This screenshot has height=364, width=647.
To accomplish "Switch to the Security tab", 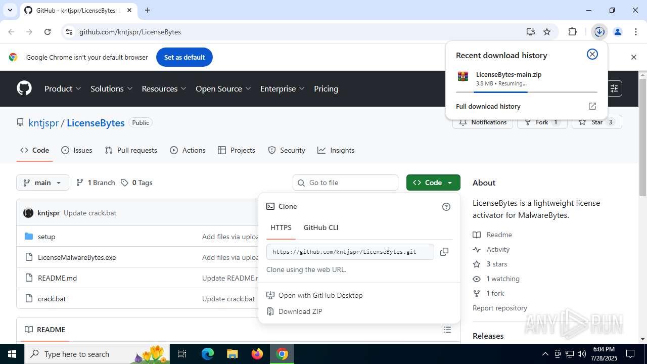I will point(287,150).
